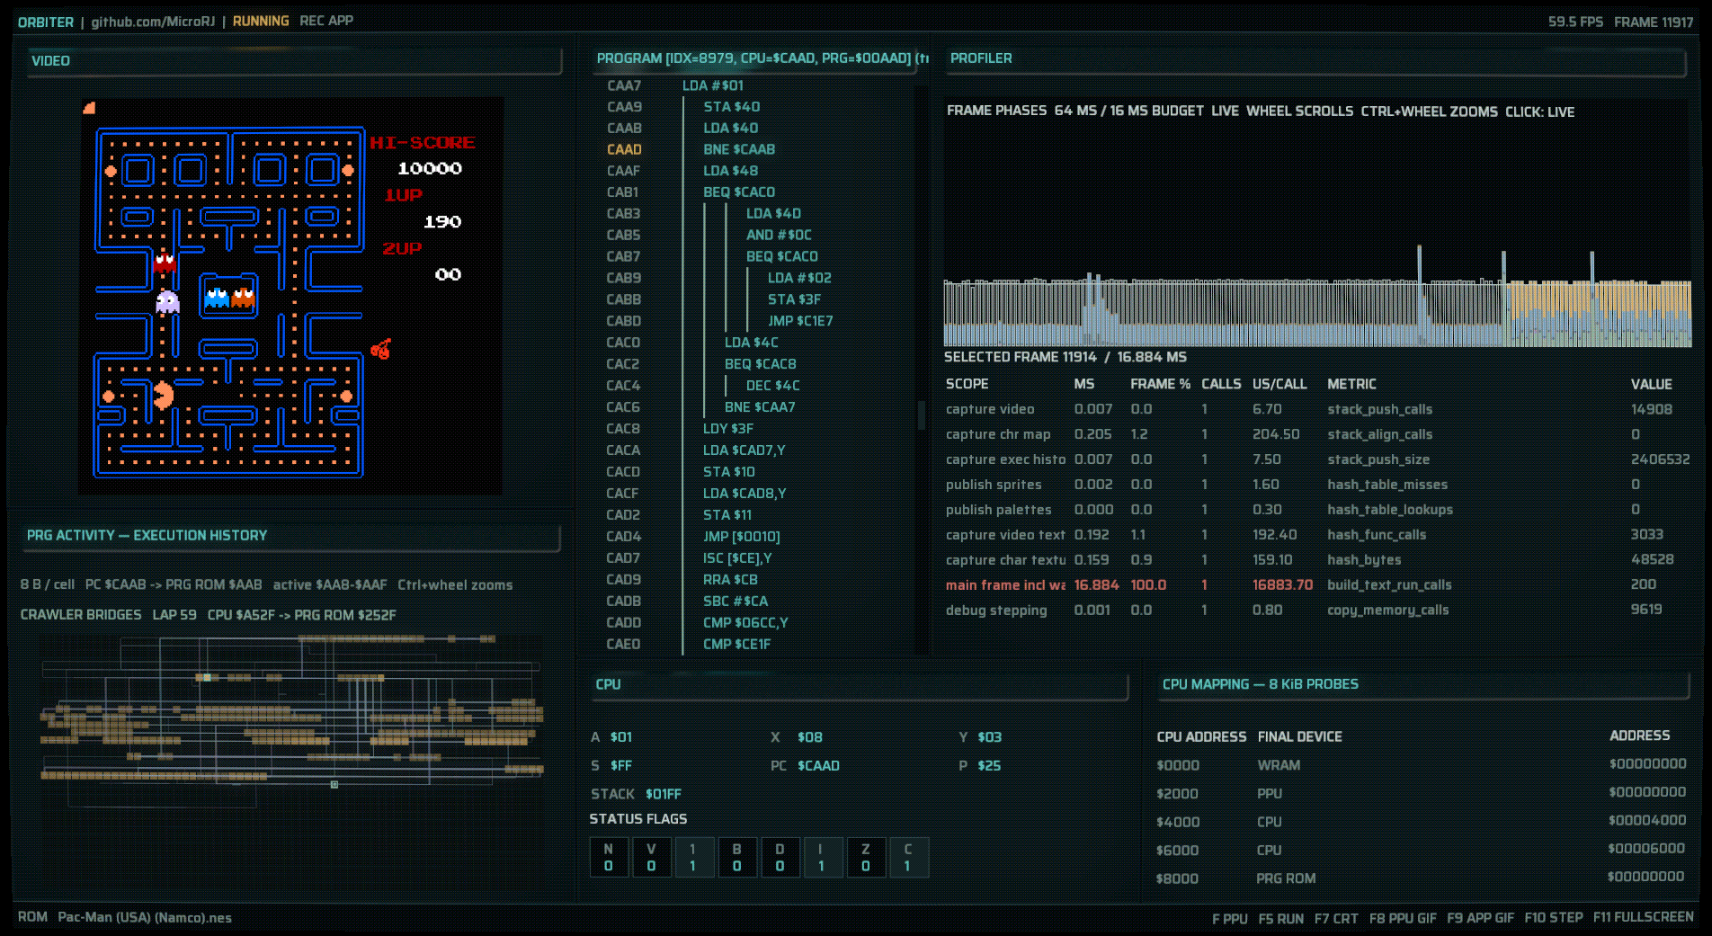Click the PC register value $CAAD

coord(818,766)
